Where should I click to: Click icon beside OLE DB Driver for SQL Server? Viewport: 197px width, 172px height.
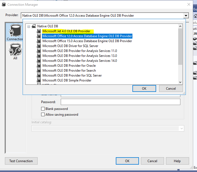pyautogui.click(x=39, y=46)
